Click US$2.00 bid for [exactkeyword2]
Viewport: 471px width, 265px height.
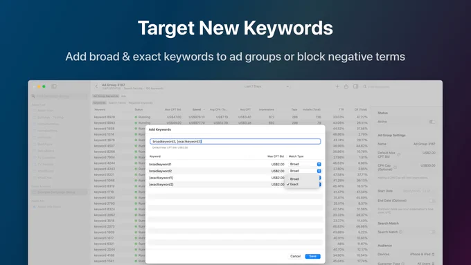pos(278,184)
